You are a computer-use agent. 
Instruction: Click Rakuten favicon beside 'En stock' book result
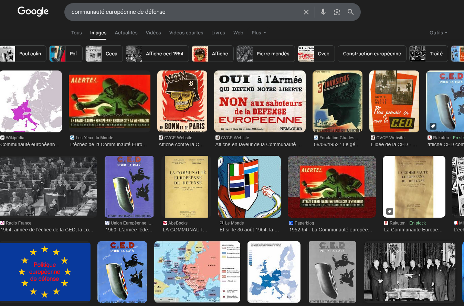click(386, 223)
